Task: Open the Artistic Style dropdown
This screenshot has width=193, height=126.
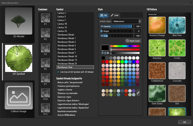Action: tap(127, 21)
